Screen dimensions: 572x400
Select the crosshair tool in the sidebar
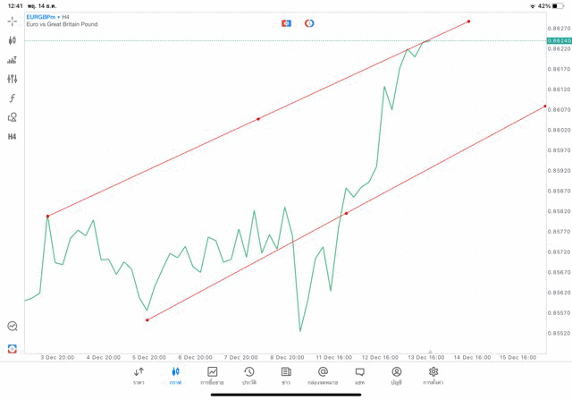click(x=13, y=21)
